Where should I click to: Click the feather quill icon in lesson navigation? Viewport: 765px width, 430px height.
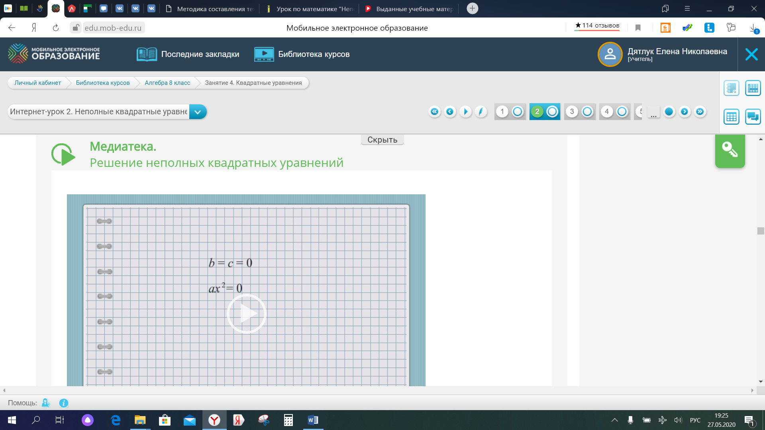[481, 111]
